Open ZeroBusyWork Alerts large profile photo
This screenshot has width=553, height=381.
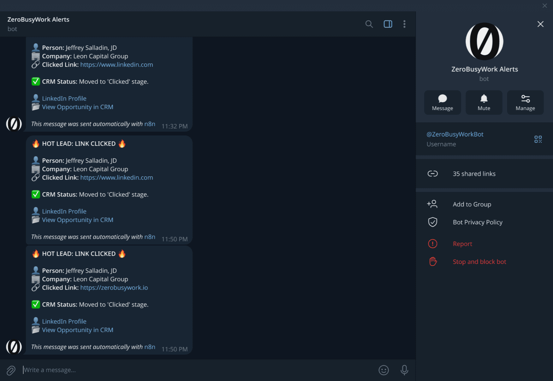484,41
